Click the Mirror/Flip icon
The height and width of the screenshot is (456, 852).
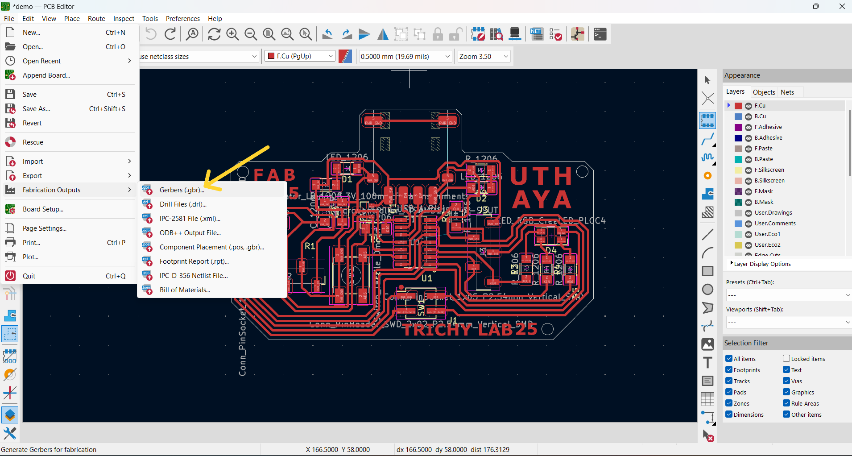tap(383, 34)
